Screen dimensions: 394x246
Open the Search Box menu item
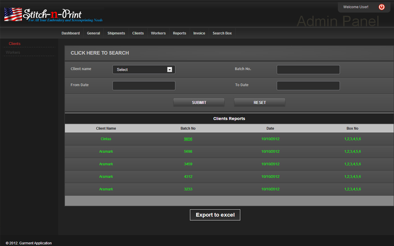(x=222, y=33)
